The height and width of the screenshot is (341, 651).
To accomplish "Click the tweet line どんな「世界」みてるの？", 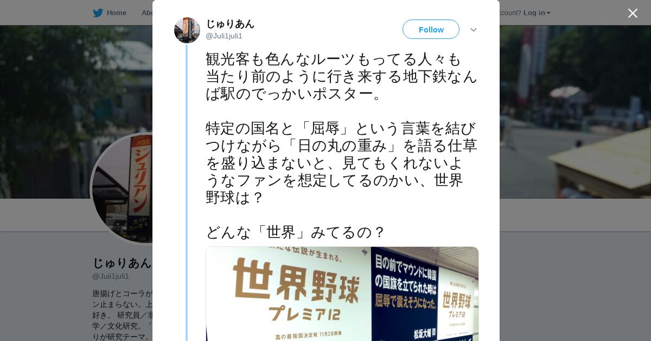I will (x=295, y=232).
